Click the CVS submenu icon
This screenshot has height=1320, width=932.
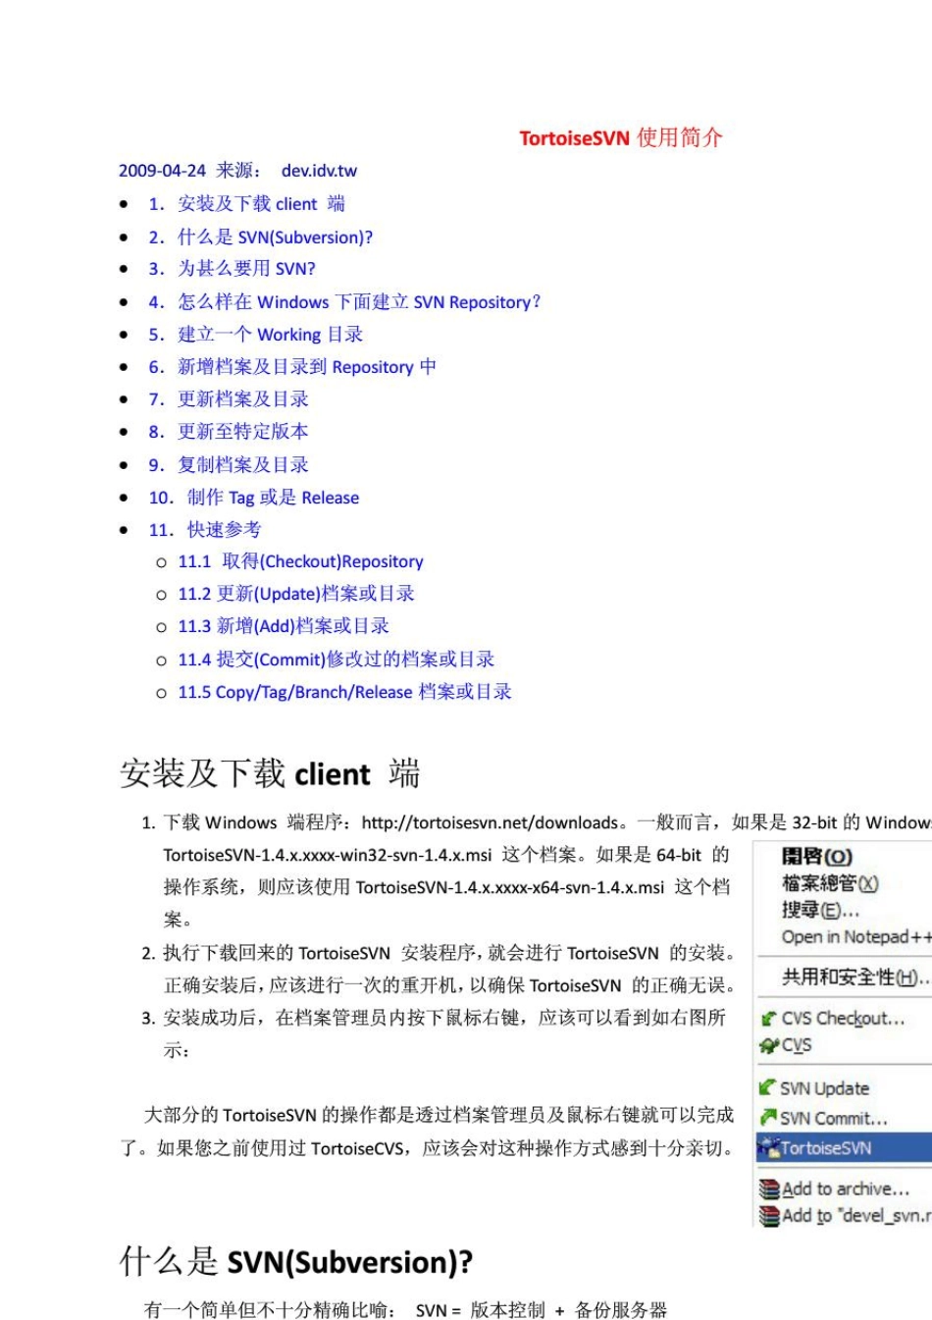pos(769,1046)
